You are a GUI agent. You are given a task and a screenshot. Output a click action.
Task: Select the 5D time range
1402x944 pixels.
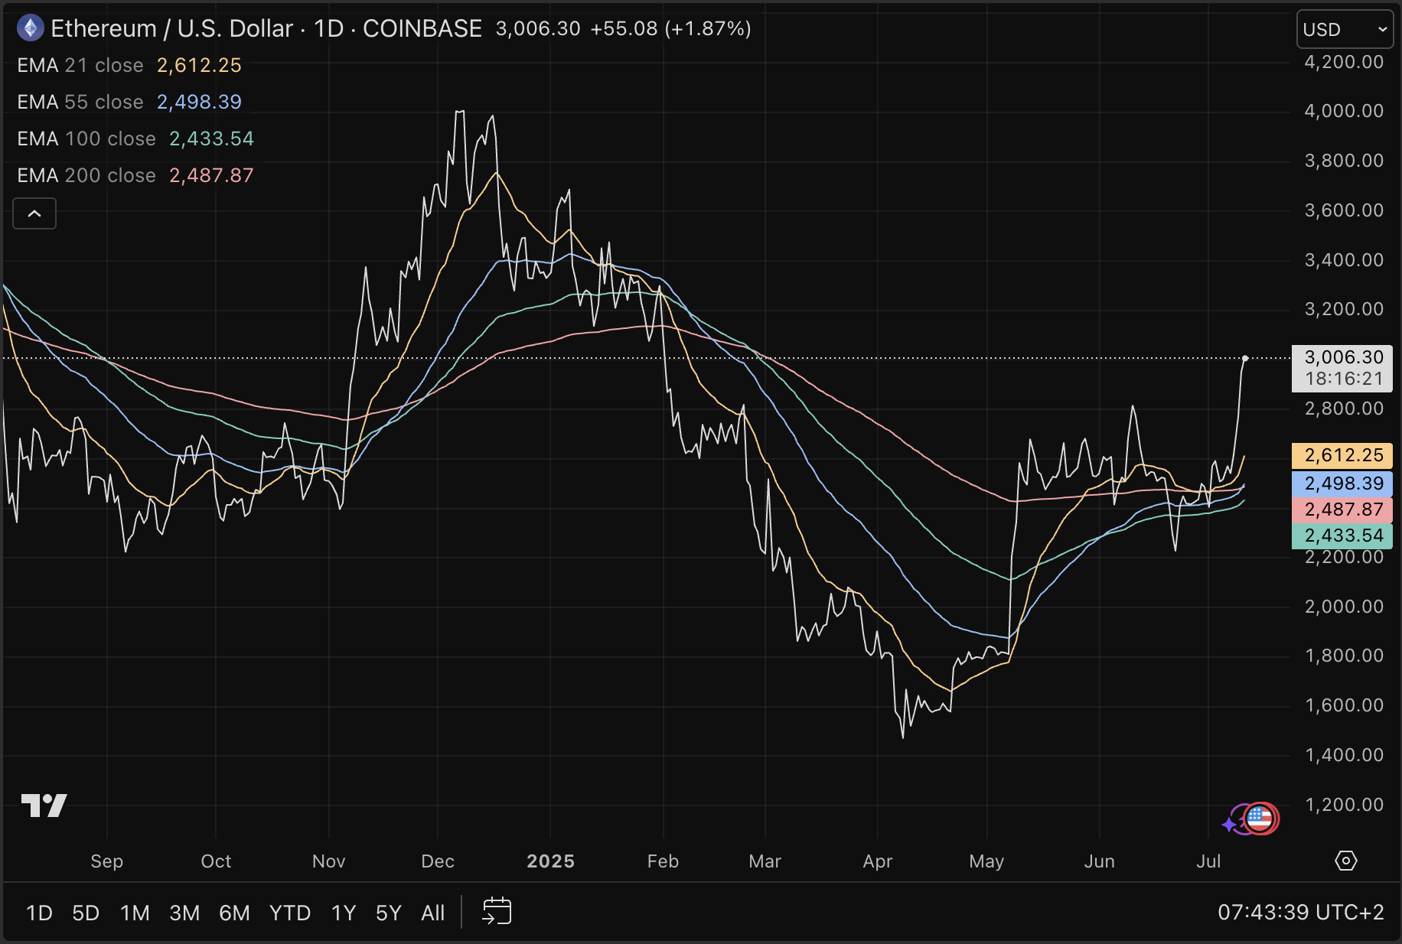tap(86, 913)
